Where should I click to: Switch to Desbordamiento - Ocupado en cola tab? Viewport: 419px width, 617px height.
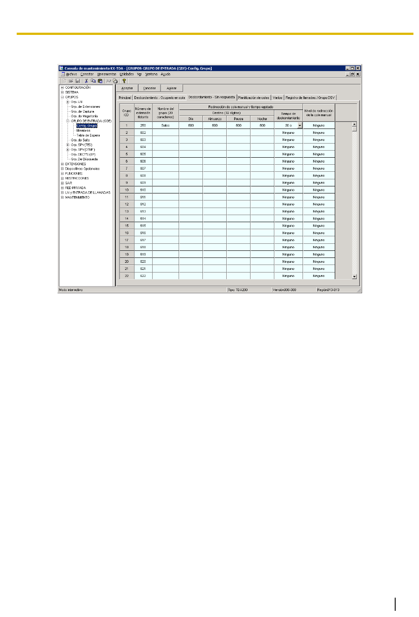[160, 98]
